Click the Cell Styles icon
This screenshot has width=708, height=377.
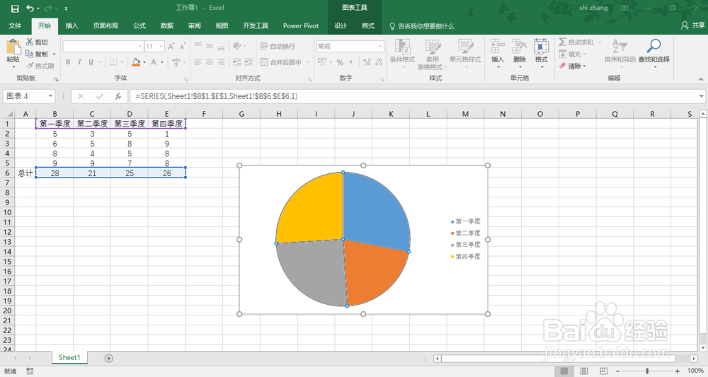click(465, 47)
